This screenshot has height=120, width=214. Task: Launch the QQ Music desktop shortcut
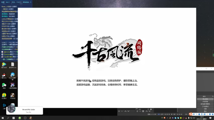[x=4, y=96]
